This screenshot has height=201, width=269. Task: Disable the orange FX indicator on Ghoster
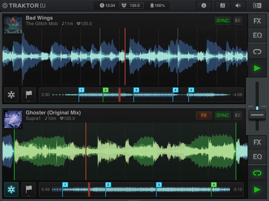tap(204, 115)
